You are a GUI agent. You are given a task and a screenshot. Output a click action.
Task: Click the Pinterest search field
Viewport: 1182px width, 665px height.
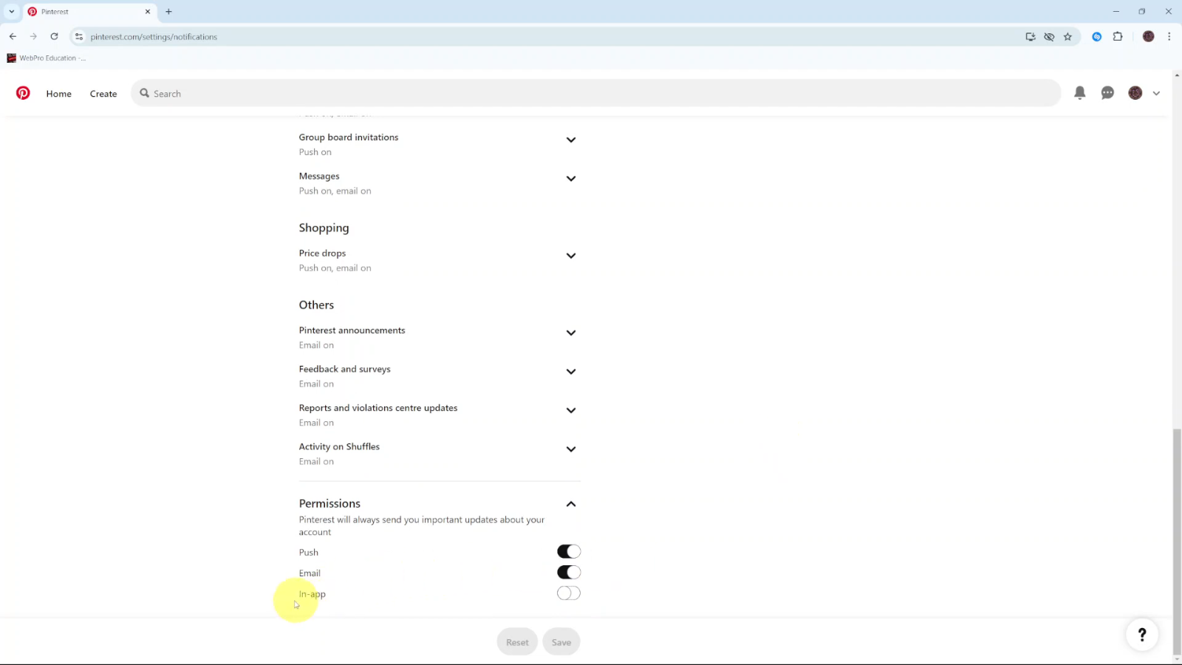tap(595, 93)
